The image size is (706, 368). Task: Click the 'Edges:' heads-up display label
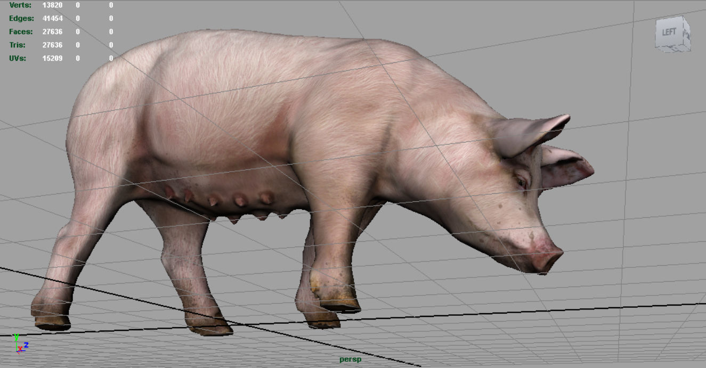pos(21,18)
